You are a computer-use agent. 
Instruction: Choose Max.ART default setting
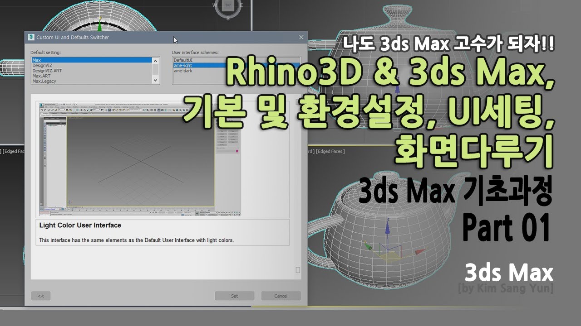[x=91, y=76]
